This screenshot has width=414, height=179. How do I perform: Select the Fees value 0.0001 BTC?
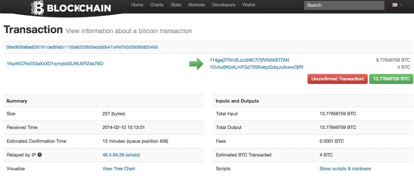point(332,141)
